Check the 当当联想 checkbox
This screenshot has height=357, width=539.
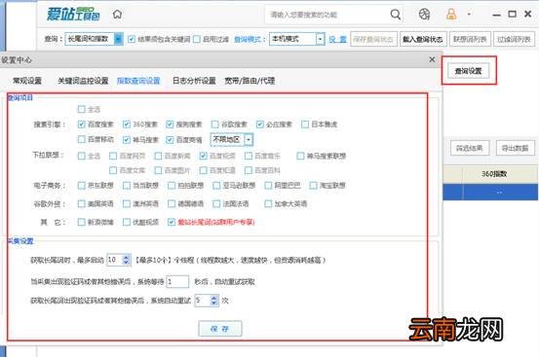(x=127, y=186)
